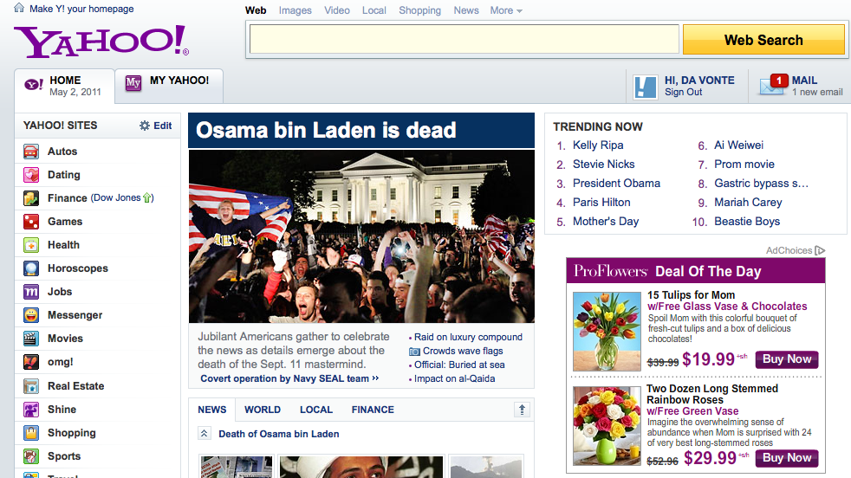The width and height of the screenshot is (851, 478).
Task: Click the Edit gear icon for Yahoo! Sites
Action: [x=145, y=126]
